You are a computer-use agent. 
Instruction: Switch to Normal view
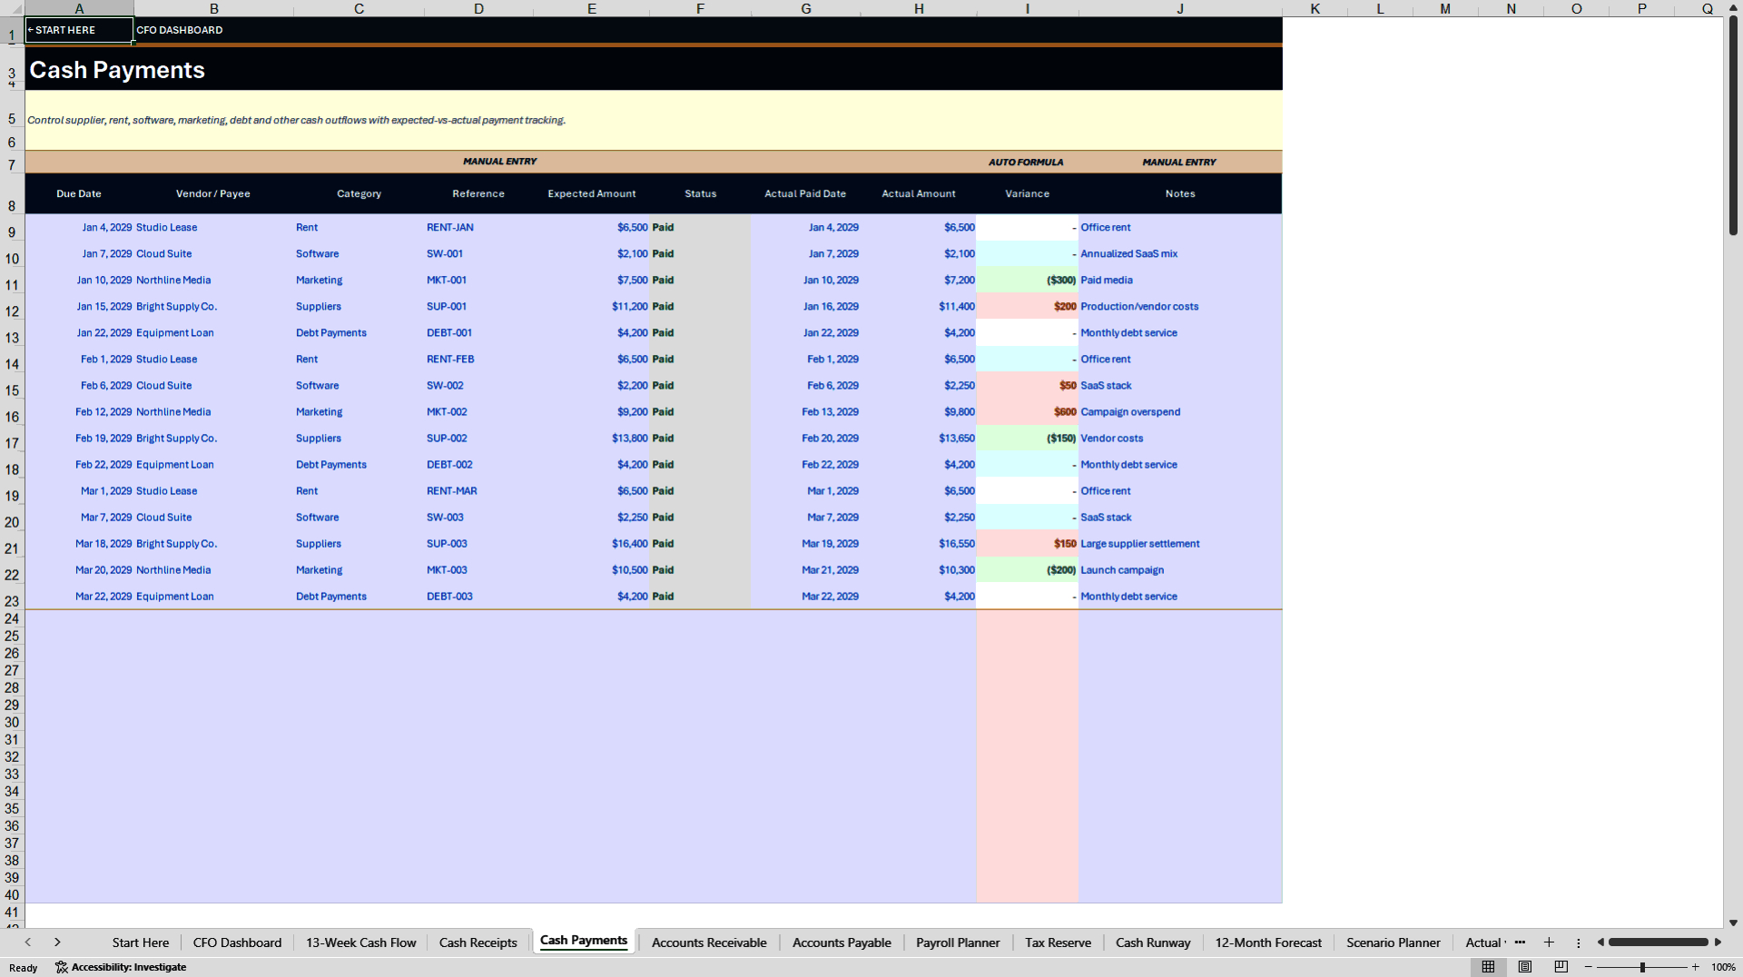point(1488,967)
